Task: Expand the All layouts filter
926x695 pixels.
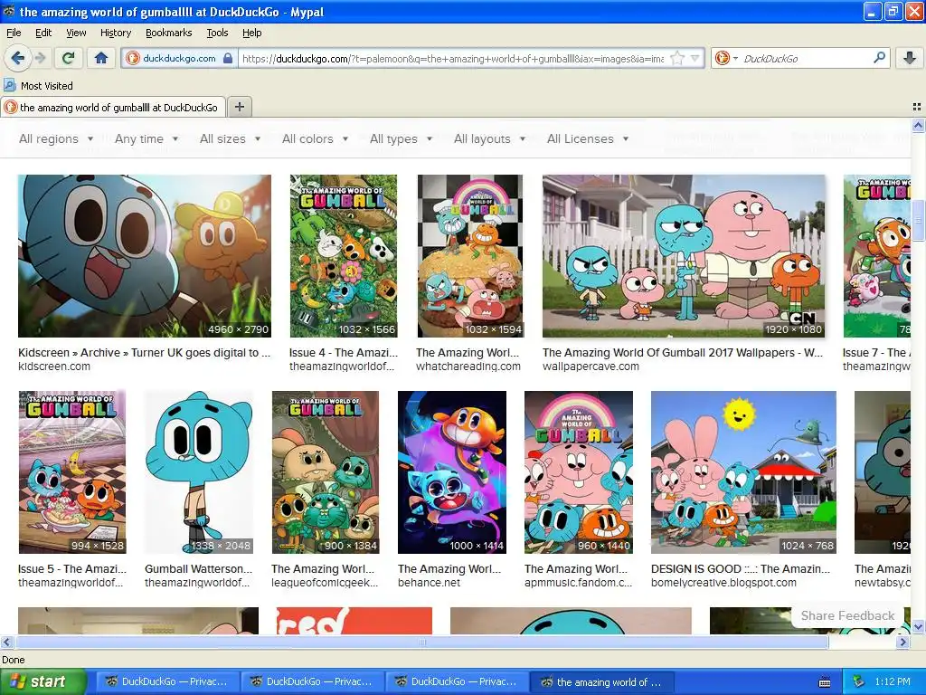Action: pos(489,138)
